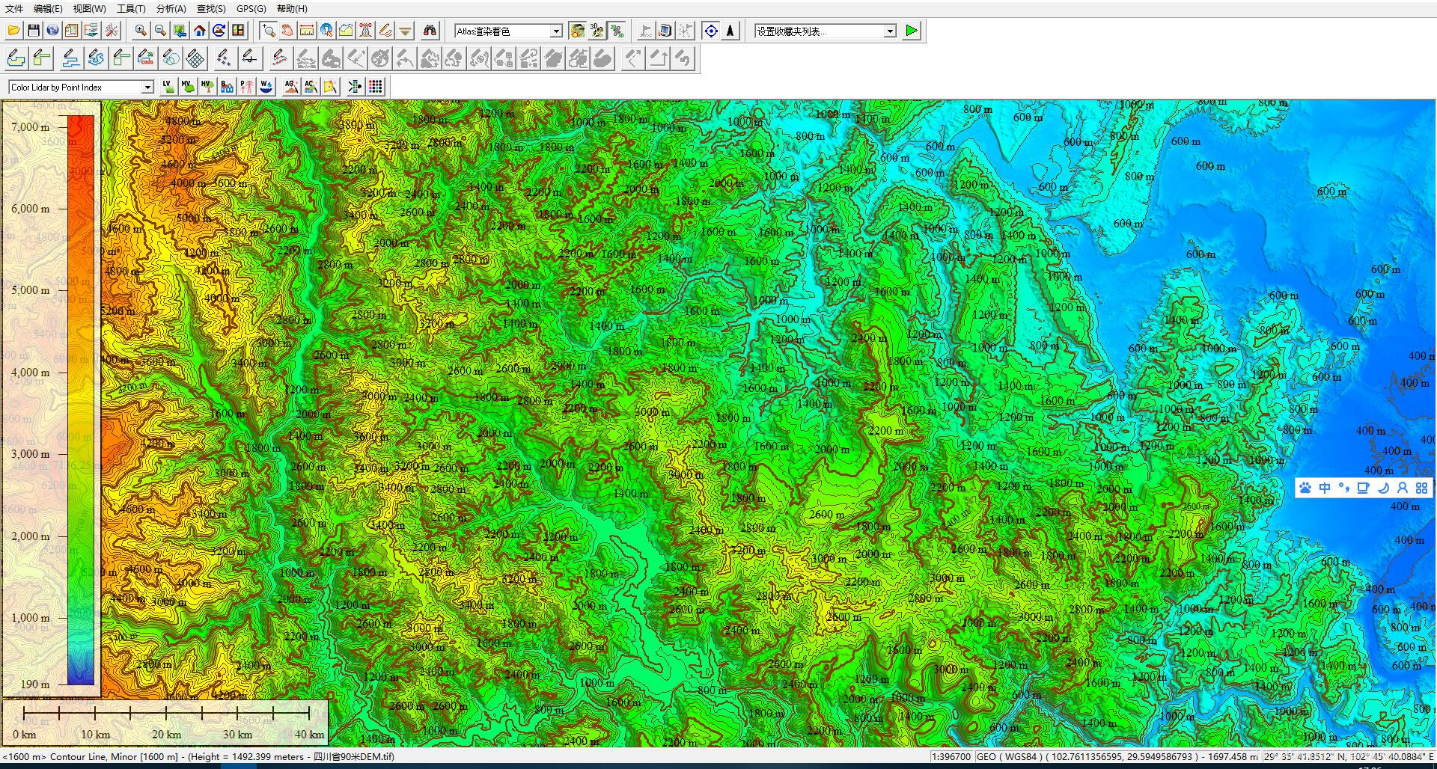Open the 查找(S) menu
Viewport: 1437px width, 769px height.
pos(211,8)
